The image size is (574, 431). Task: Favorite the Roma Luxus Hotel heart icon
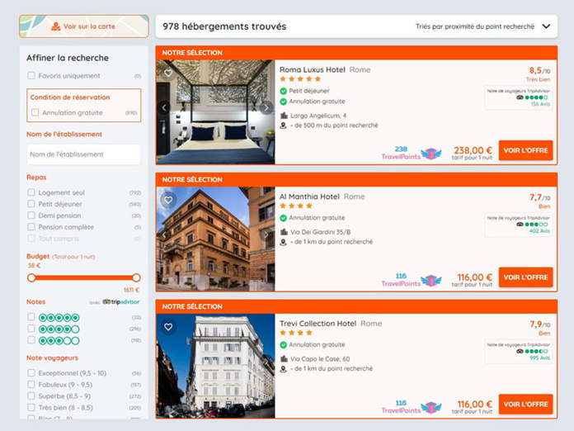pos(168,73)
